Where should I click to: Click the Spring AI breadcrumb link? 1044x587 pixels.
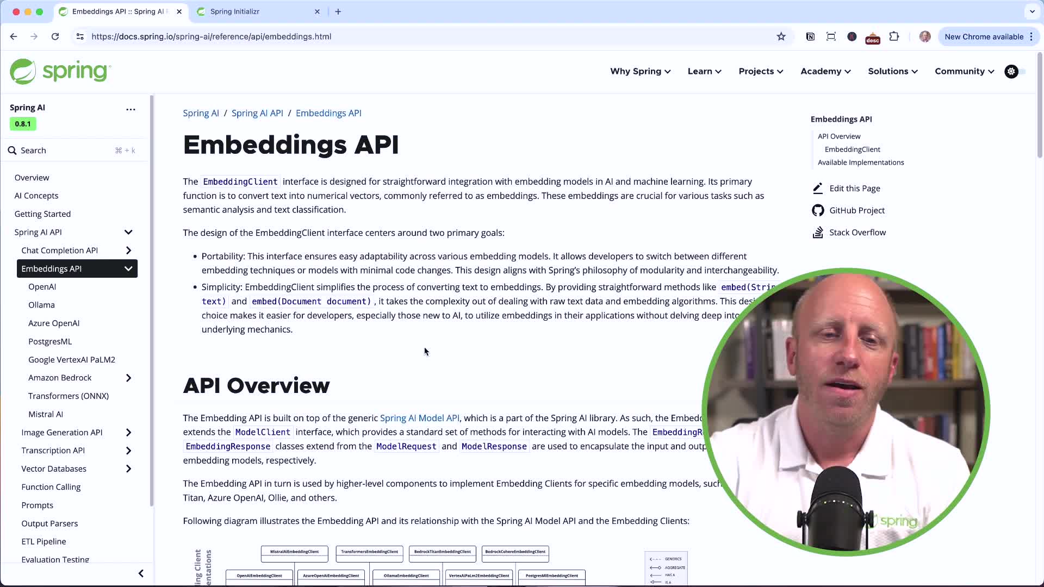201,113
